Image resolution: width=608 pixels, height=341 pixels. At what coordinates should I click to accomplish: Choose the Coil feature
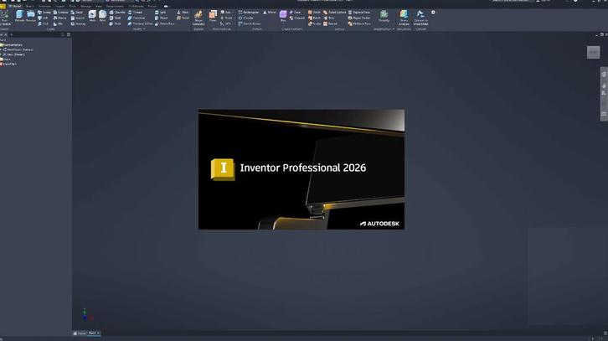(x=43, y=23)
